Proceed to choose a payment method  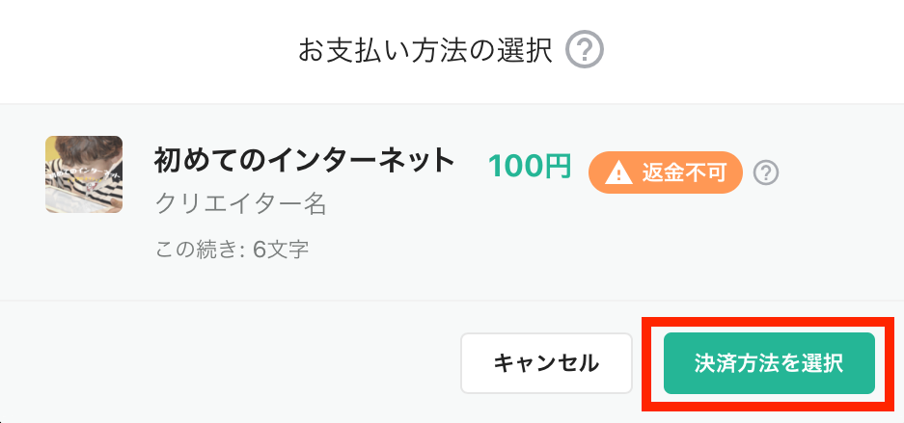769,363
